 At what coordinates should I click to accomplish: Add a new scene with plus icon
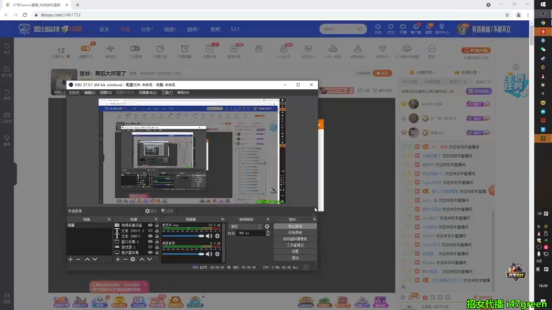tap(71, 260)
